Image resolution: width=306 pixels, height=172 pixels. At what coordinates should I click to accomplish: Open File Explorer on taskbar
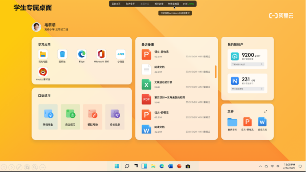click(153, 166)
